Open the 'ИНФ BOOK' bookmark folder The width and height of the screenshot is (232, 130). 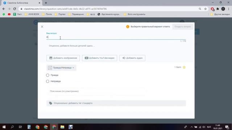[32, 14]
